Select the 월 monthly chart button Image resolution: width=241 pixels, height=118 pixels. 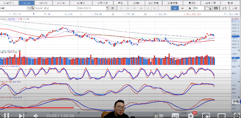point(190,8)
